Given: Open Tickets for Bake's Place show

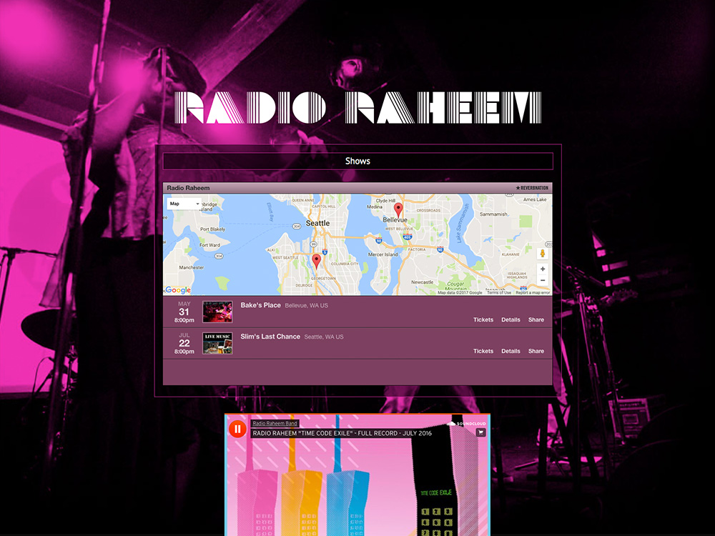Looking at the screenshot, I should coord(483,320).
